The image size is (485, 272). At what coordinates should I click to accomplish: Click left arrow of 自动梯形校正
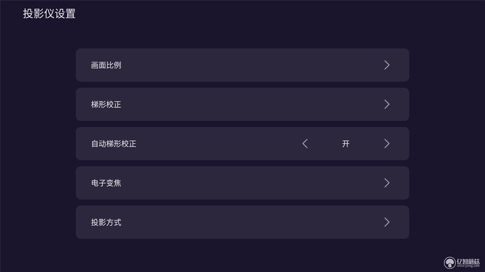(305, 144)
